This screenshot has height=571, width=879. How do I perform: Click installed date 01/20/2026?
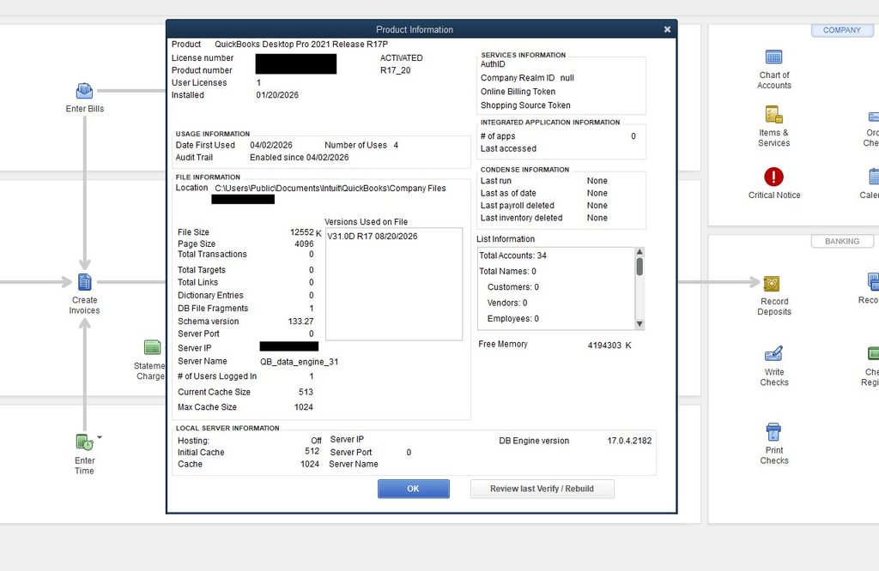point(277,95)
